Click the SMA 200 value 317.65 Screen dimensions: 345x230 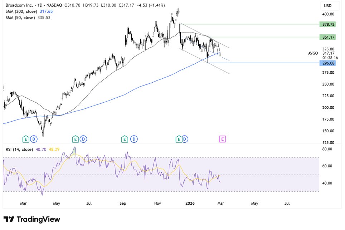point(46,11)
